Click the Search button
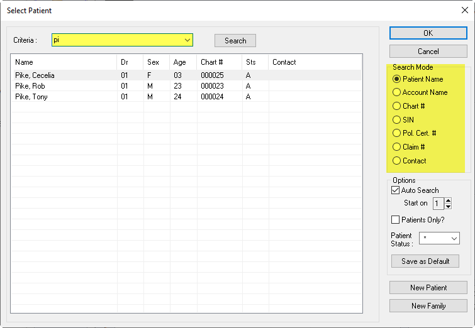The height and width of the screenshot is (328, 475). 235,40
